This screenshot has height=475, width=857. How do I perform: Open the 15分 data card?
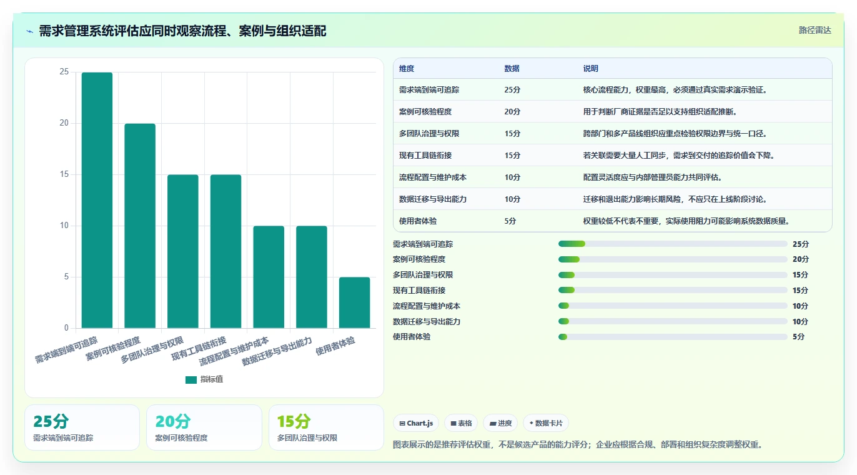pyautogui.click(x=326, y=427)
